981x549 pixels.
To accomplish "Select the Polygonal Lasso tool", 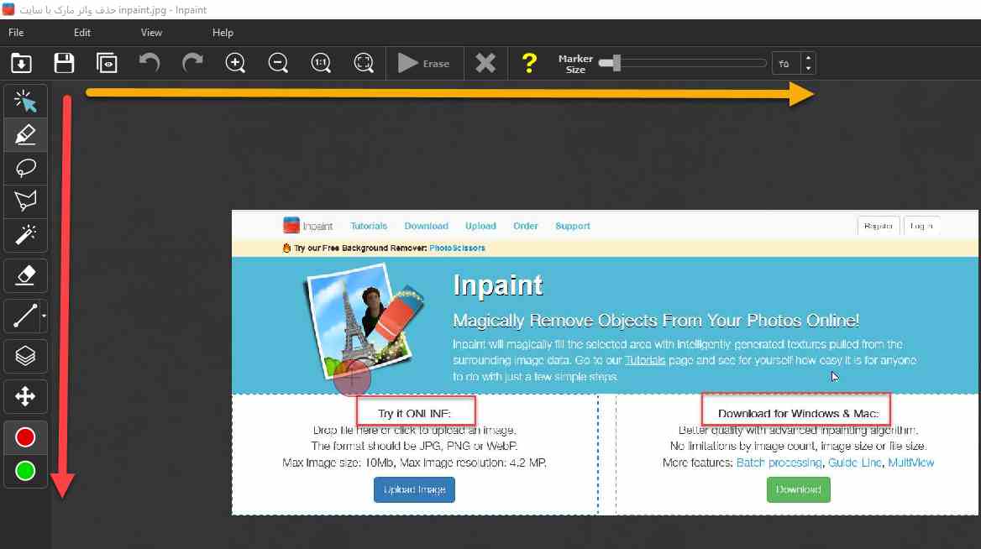I will coord(25,201).
